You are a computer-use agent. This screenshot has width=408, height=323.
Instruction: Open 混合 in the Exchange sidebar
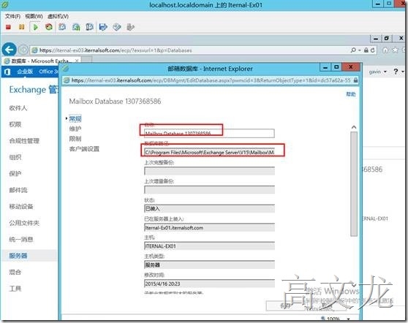pyautogui.click(x=15, y=272)
